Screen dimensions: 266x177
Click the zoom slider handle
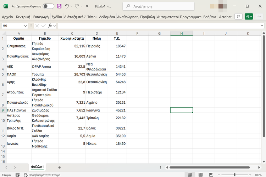point(234,175)
